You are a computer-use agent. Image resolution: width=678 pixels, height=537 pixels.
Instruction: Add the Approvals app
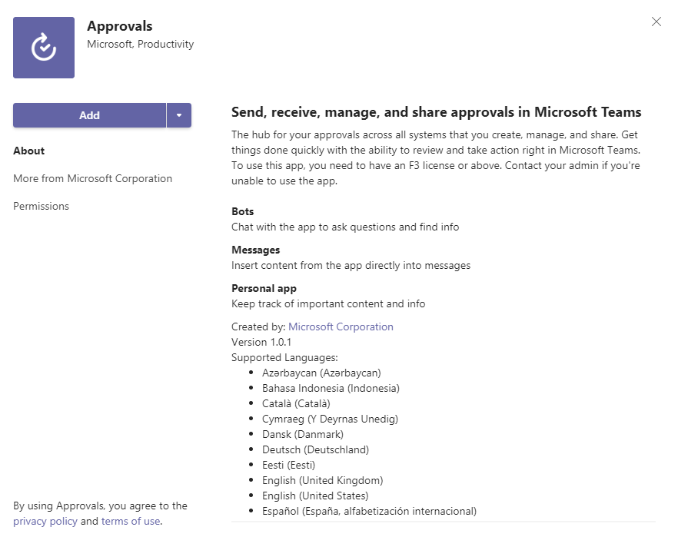89,115
